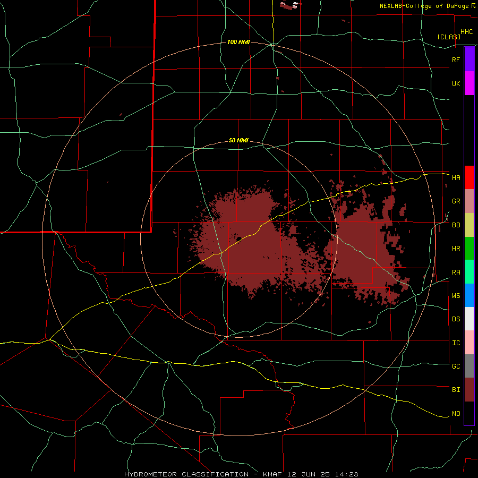Screen dimensions: 478x478
Task: Pick the HR green legend swatch
Action: [469, 249]
